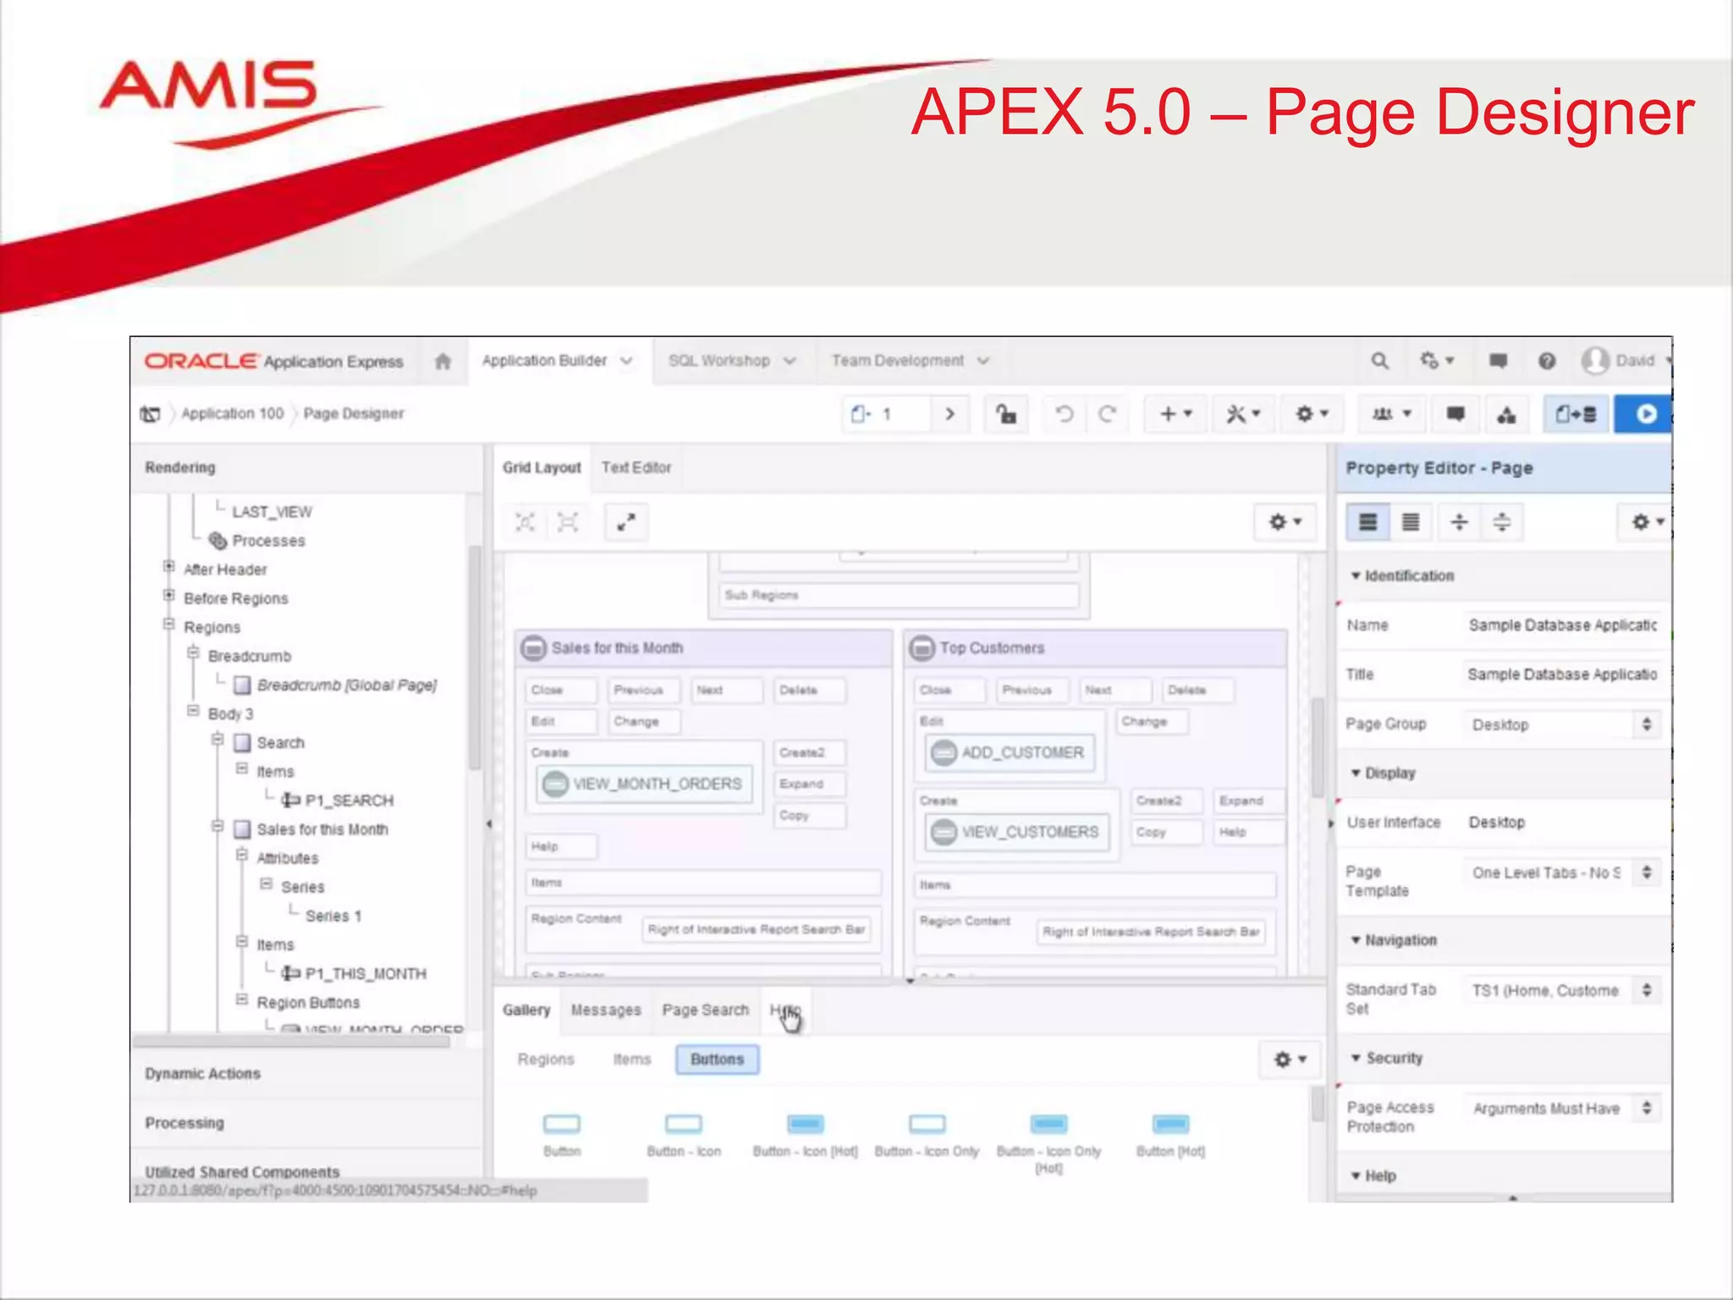Image resolution: width=1733 pixels, height=1300 pixels.
Task: Open the Page Access Protection dropdown
Action: pyautogui.click(x=1562, y=1108)
